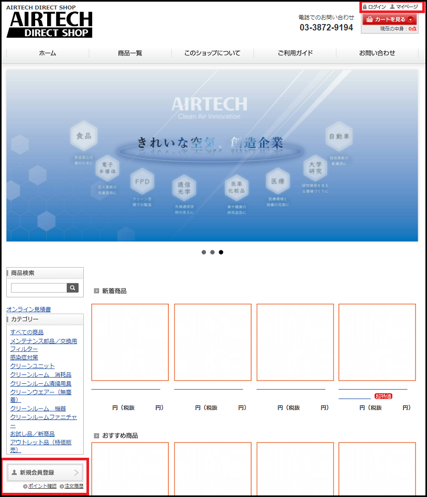Select the third carousel dot
This screenshot has width=427, height=497.
(x=221, y=252)
